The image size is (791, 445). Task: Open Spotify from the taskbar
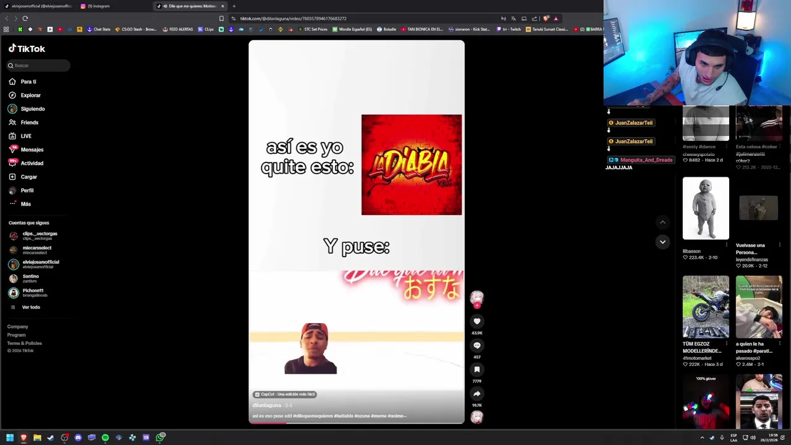[105, 438]
